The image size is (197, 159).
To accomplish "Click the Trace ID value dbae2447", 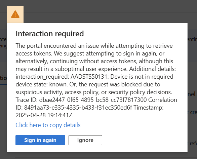I will (93, 100).
